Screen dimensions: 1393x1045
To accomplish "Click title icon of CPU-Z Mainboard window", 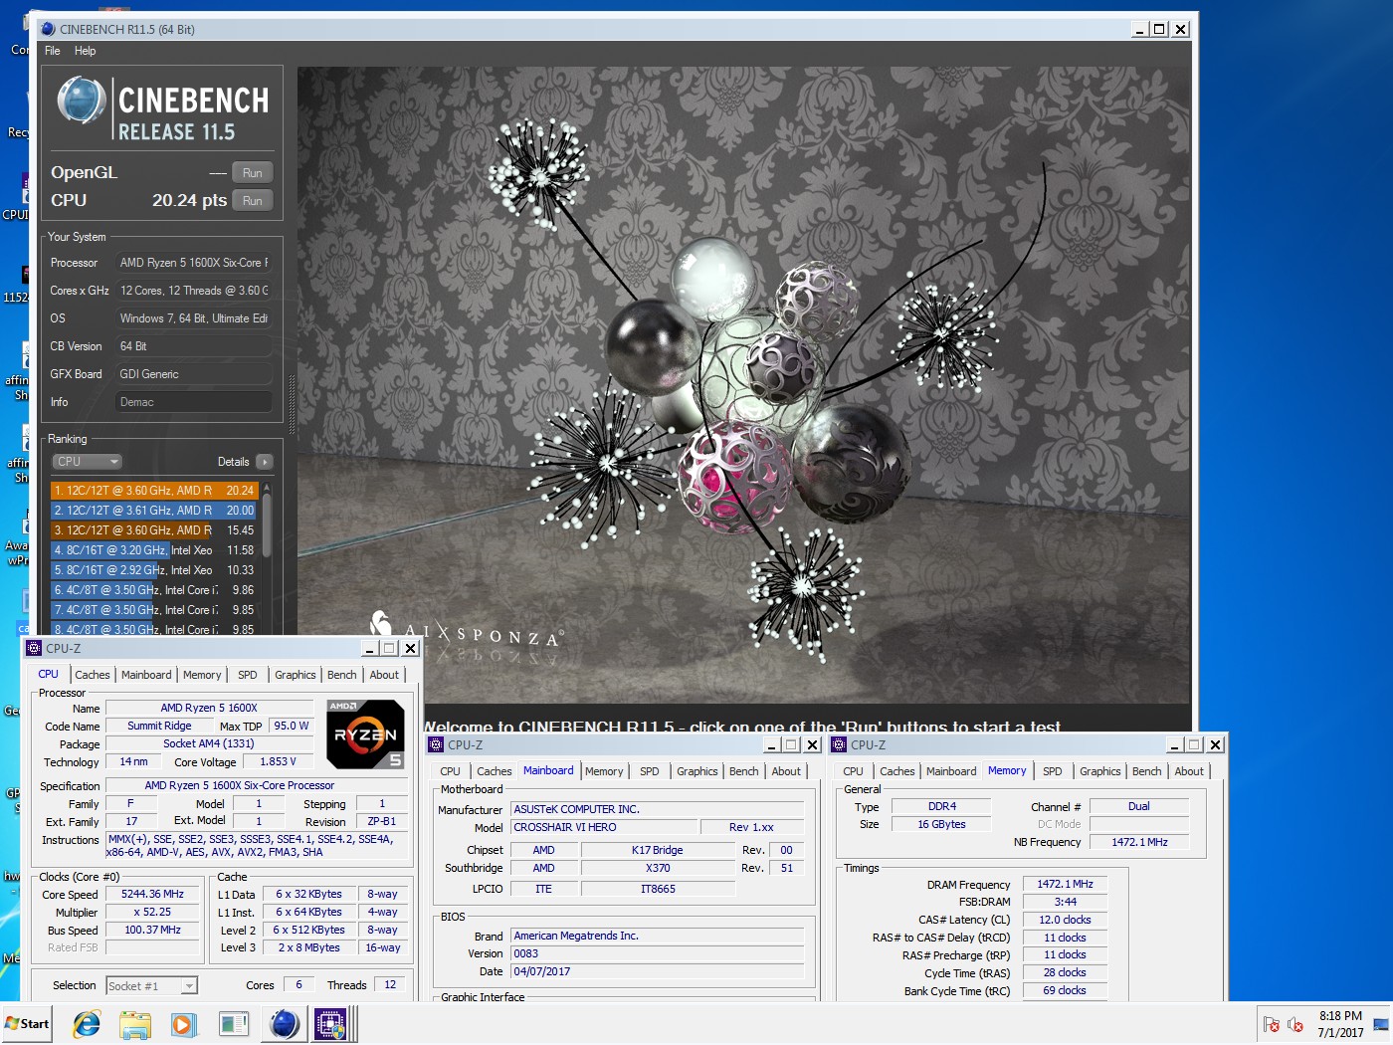I will click(436, 744).
